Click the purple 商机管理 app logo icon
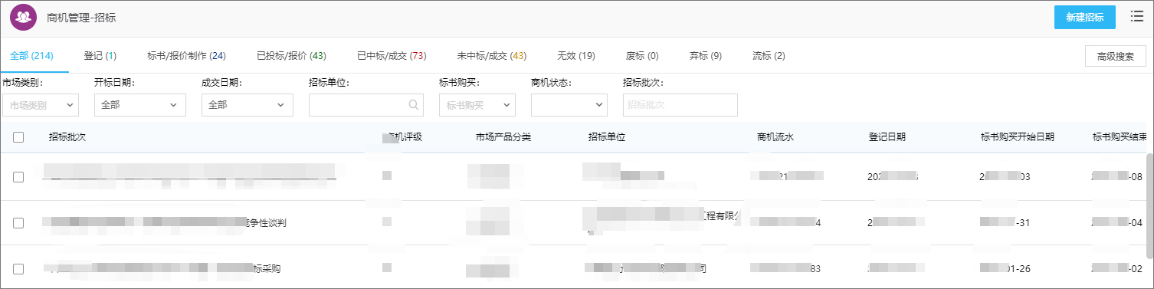 point(24,17)
